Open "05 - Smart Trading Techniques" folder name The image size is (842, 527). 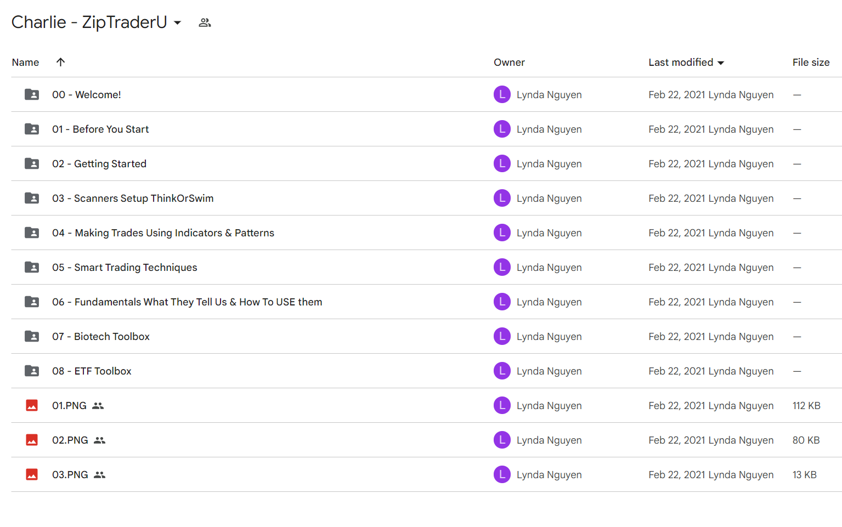(125, 268)
